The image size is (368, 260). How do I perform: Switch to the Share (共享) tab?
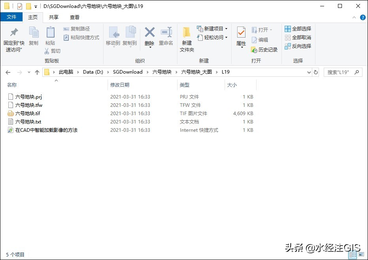pos(54,17)
